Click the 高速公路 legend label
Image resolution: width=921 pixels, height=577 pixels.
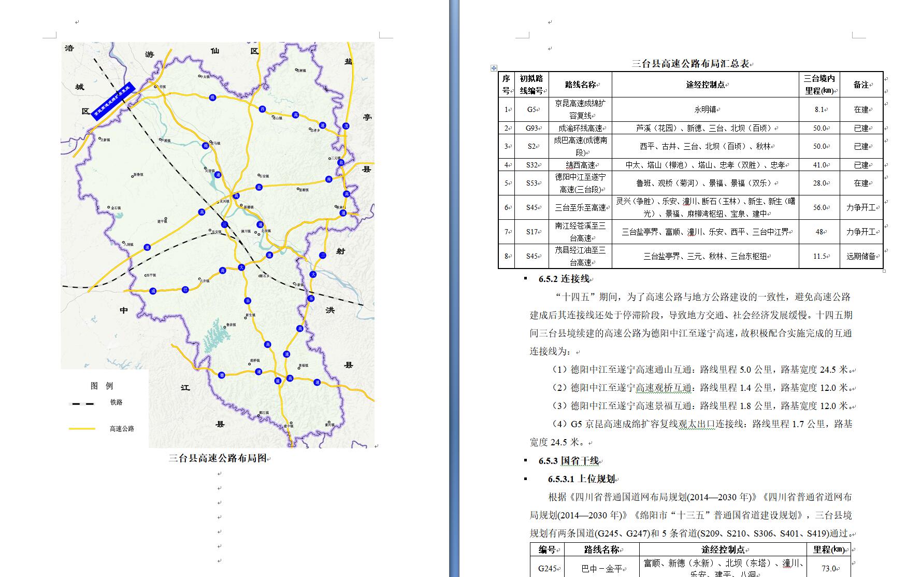point(122,429)
